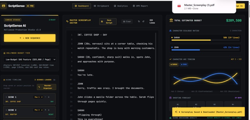
Task: Redo the last editor change
Action: click(x=143, y=21)
